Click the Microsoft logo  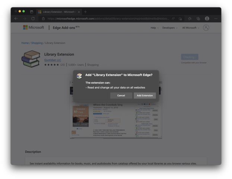(34, 28)
